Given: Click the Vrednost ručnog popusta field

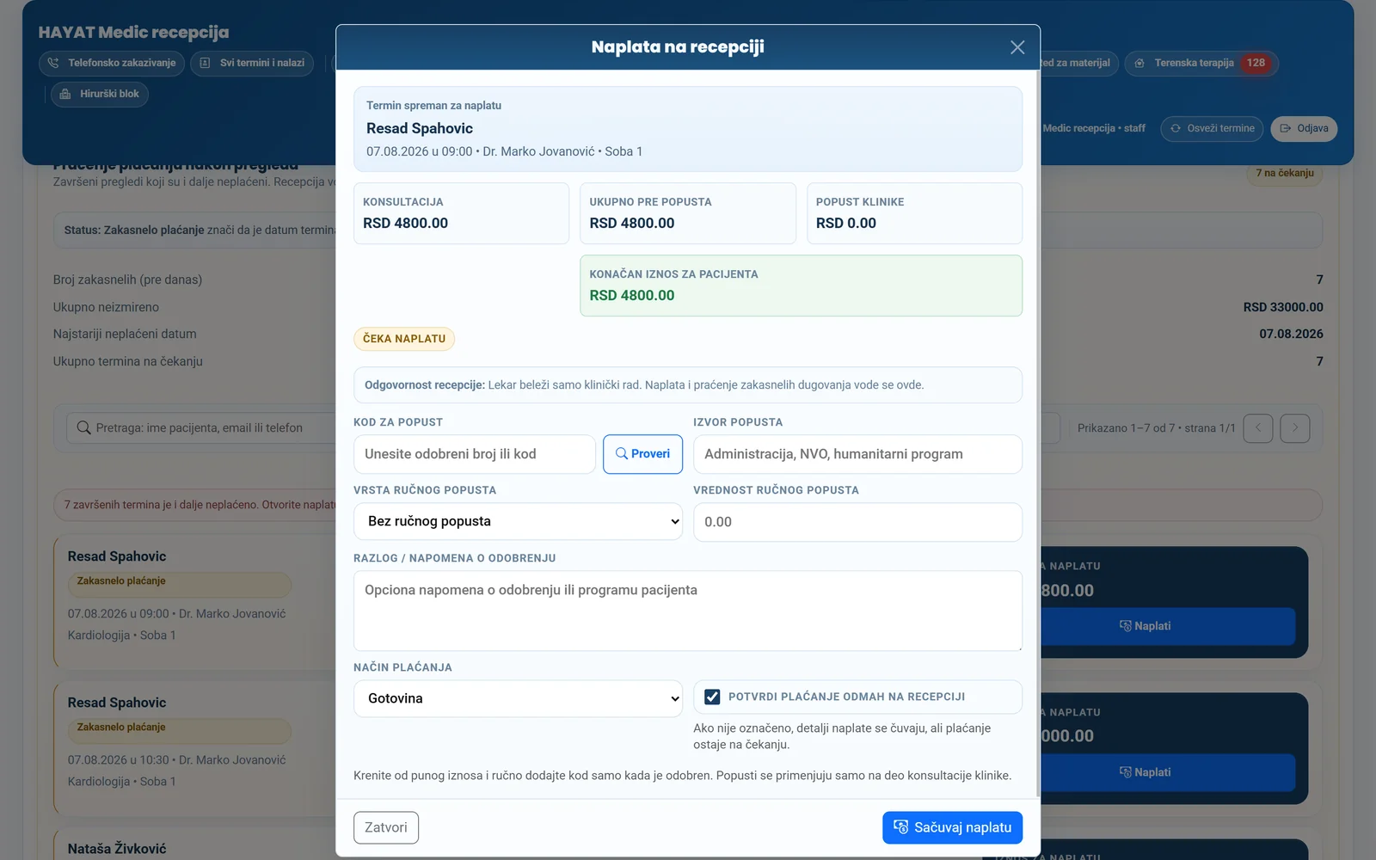Looking at the screenshot, I should tap(857, 522).
